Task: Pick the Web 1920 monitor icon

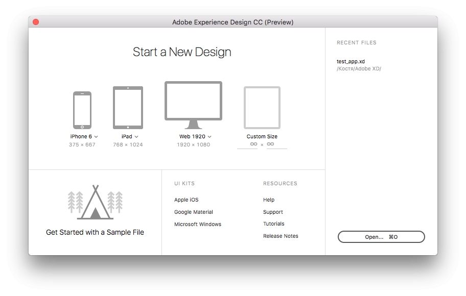Action: (x=194, y=105)
